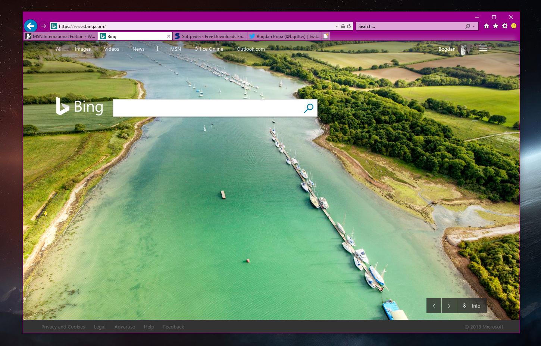Viewport: 541px width, 346px height.
Task: Open the search provider dropdown arrow
Action: coord(474,26)
